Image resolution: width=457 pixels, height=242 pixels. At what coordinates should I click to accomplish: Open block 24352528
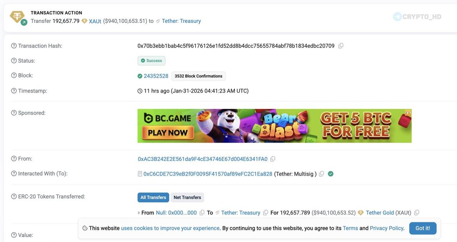point(156,76)
